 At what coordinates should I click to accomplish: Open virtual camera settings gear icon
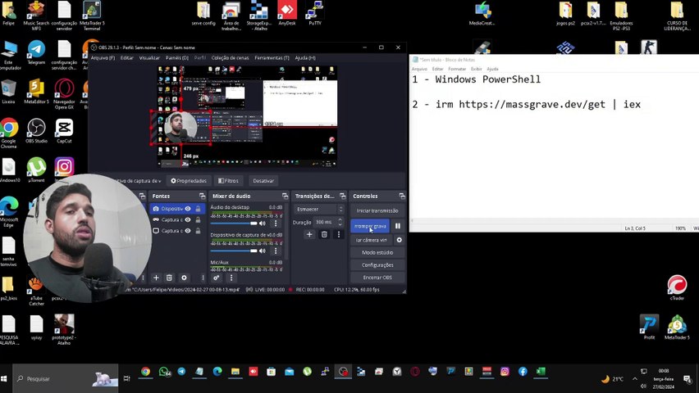(x=400, y=240)
